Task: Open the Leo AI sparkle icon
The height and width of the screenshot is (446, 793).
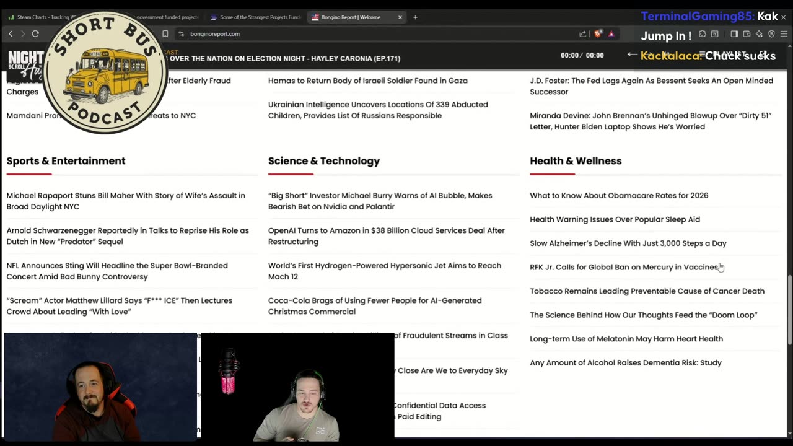Action: 759,34
